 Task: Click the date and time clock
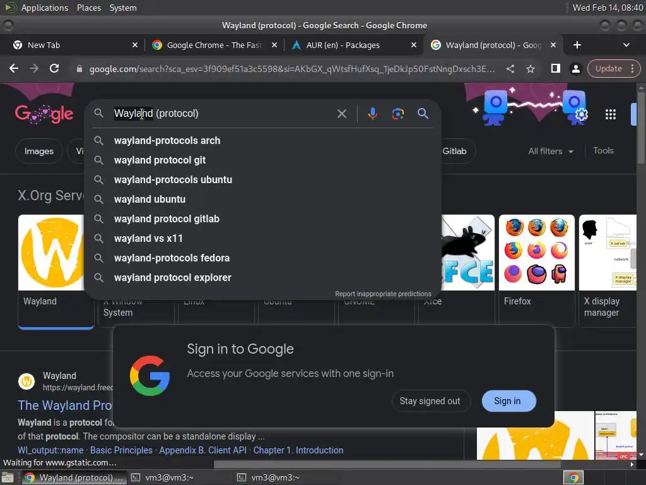coord(608,8)
